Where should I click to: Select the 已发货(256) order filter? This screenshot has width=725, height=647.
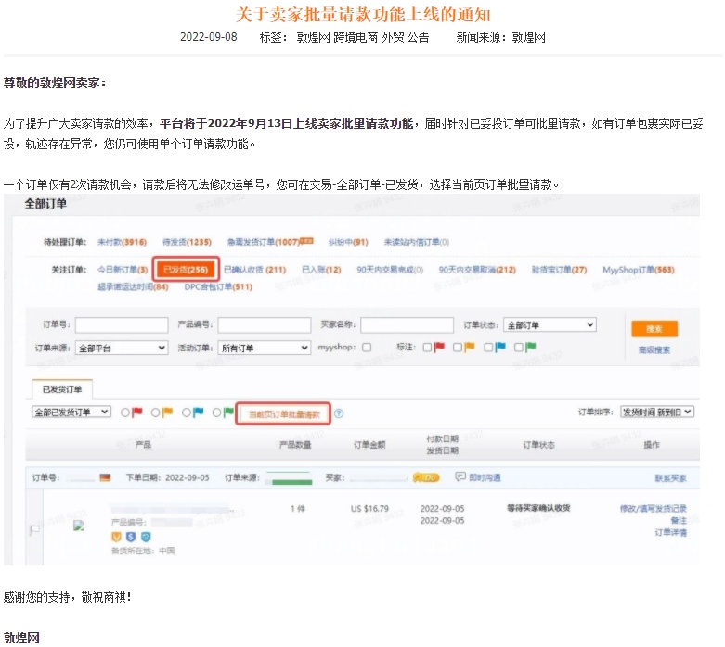click(x=185, y=270)
